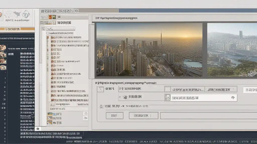Click the orange progress bar in the left panel
The width and height of the screenshot is (257, 144).
(x=10, y=29)
